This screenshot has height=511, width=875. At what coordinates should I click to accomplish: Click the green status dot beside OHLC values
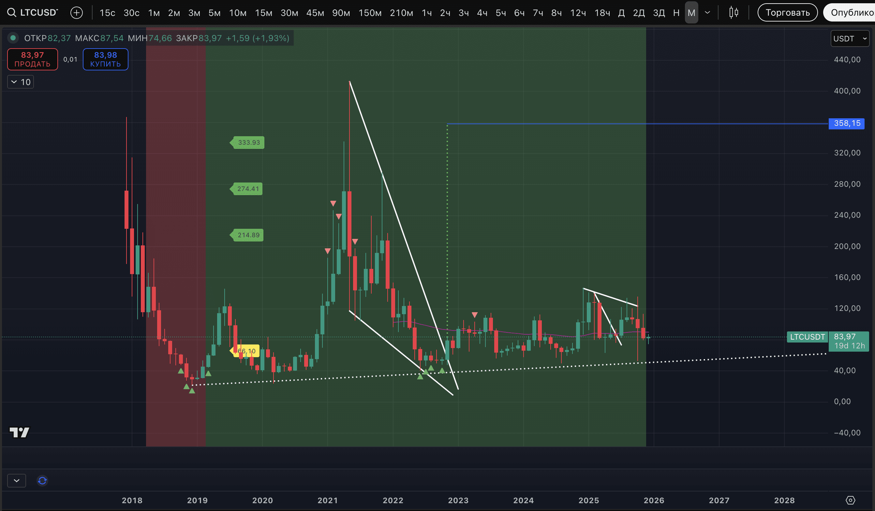pos(13,38)
